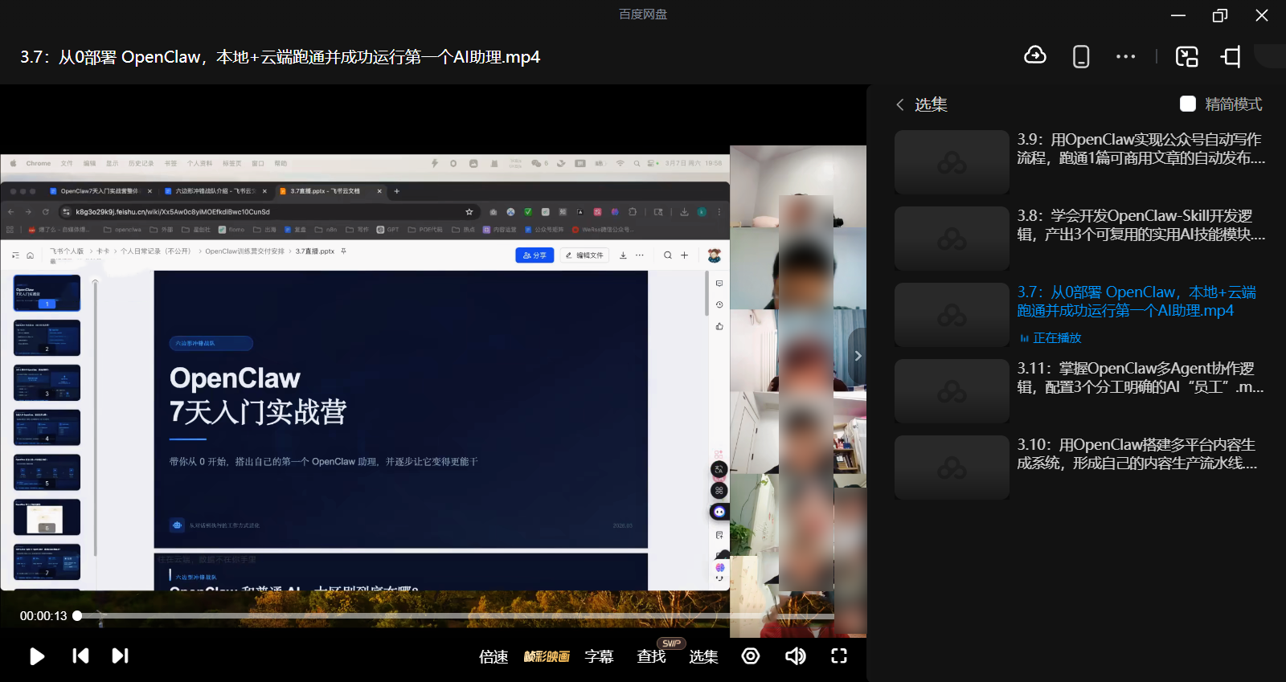Screen dimensions: 1286x682
Task: Open the mobile phone playback icon
Action: [1081, 57]
